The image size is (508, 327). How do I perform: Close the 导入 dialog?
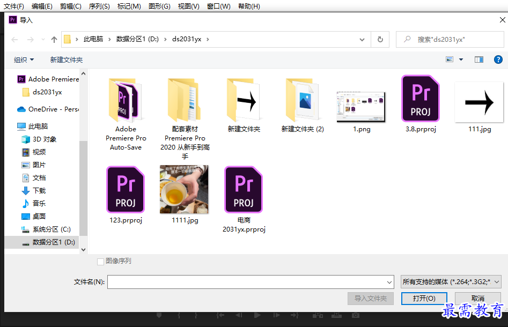502,20
